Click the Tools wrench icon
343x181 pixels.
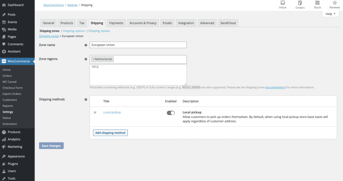click(4, 178)
